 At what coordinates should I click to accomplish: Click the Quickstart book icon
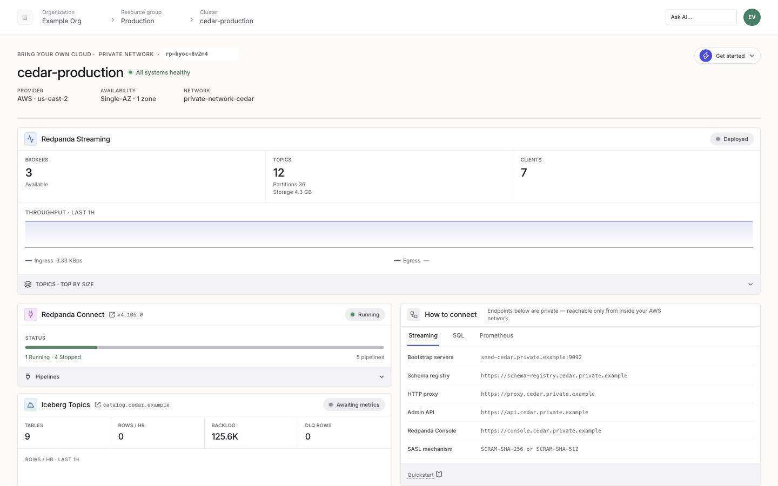coord(439,475)
